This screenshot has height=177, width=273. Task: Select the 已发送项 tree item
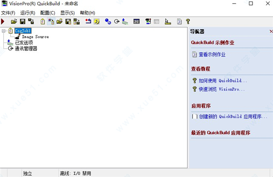(24, 43)
